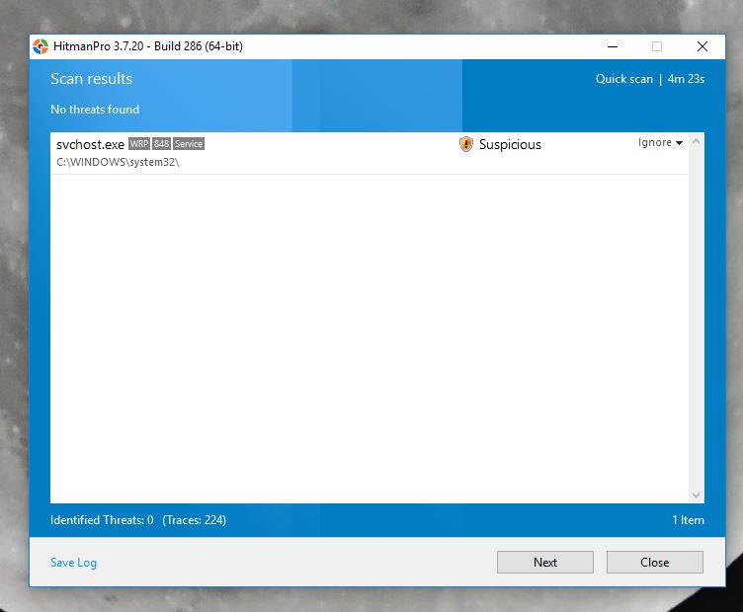This screenshot has height=612, width=743.
Task: Click the Close button
Action: (654, 562)
